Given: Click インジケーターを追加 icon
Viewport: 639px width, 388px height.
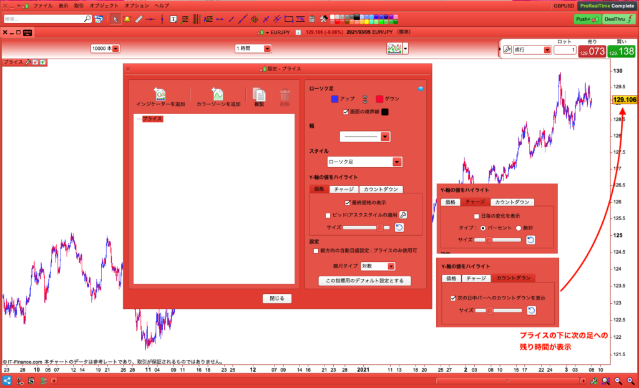Looking at the screenshot, I should coord(160,94).
